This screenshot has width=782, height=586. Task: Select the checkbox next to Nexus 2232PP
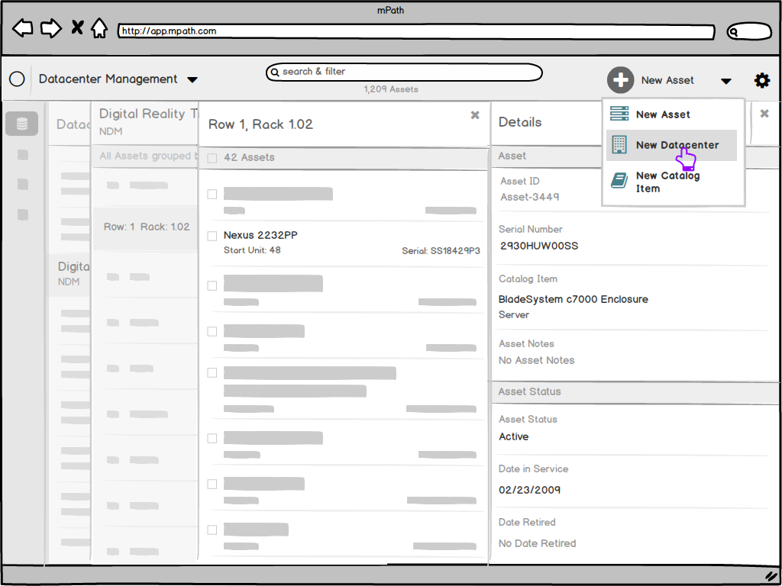pyautogui.click(x=212, y=236)
